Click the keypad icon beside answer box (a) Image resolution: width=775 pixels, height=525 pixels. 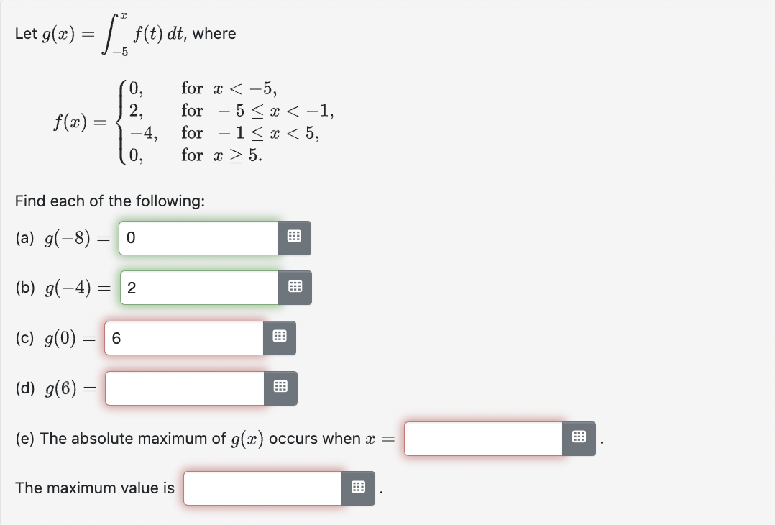(x=294, y=237)
